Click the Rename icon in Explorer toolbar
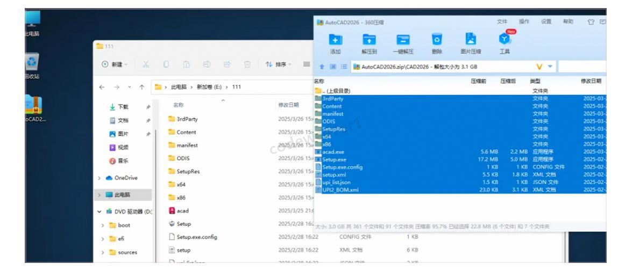632x271 pixels. coord(207,64)
